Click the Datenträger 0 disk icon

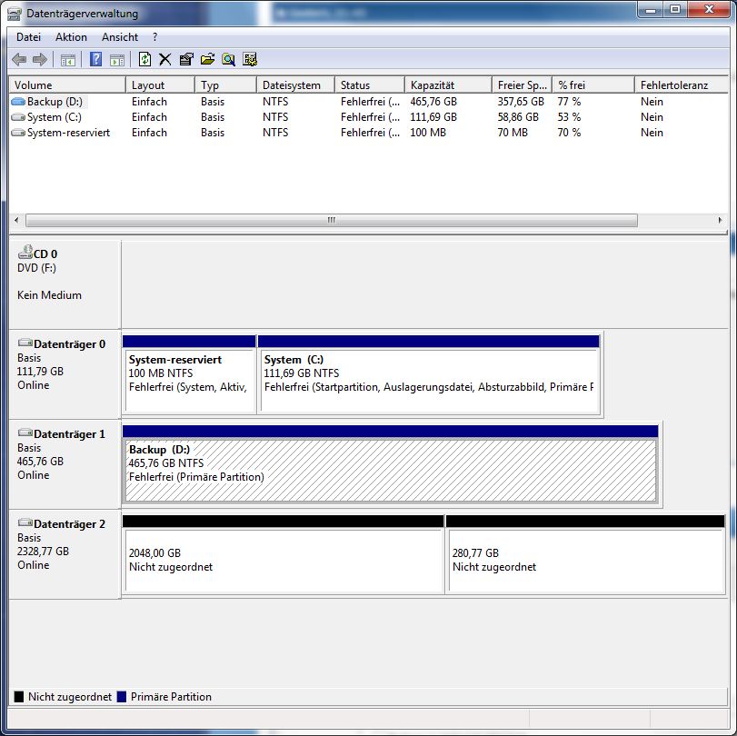(25, 343)
